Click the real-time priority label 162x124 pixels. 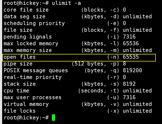33,77
